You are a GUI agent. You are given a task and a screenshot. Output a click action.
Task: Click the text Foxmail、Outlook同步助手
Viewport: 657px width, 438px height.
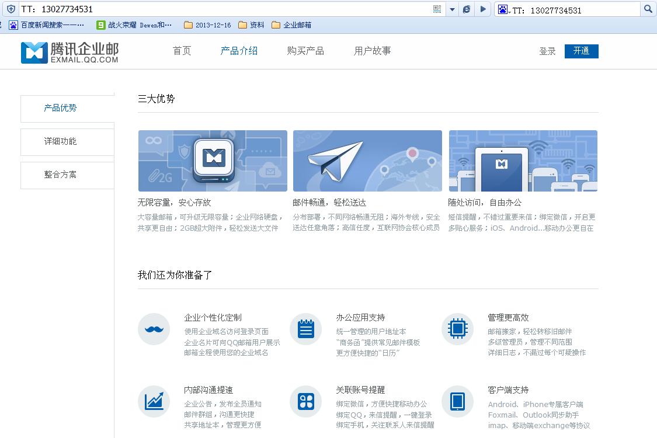point(533,415)
